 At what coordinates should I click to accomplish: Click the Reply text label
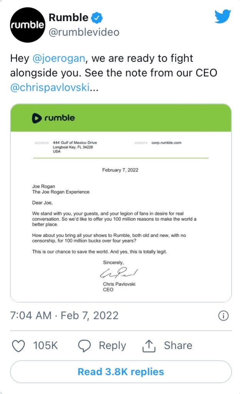(x=112, y=346)
